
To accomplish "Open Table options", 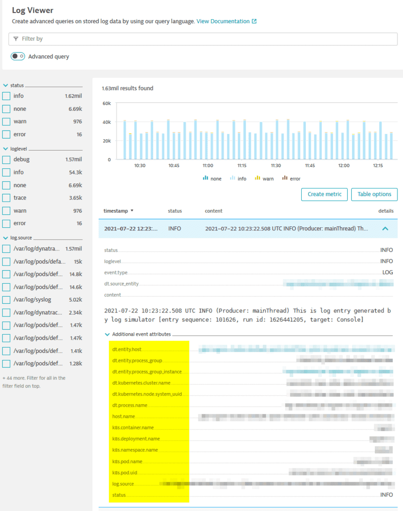I will [374, 194].
